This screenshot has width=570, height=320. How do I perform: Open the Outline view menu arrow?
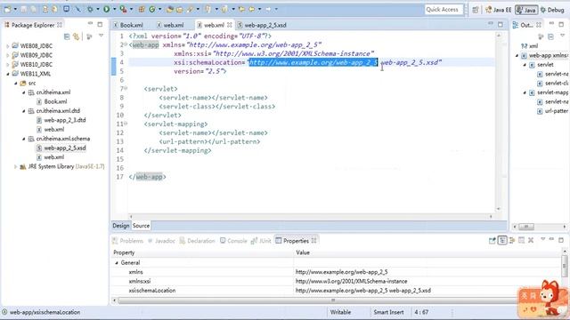pos(563,36)
